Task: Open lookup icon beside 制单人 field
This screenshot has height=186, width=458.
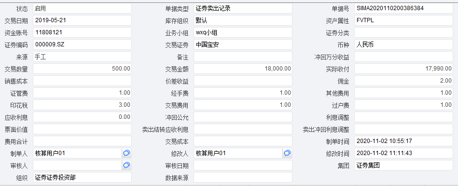Action: pyautogui.click(x=126, y=153)
